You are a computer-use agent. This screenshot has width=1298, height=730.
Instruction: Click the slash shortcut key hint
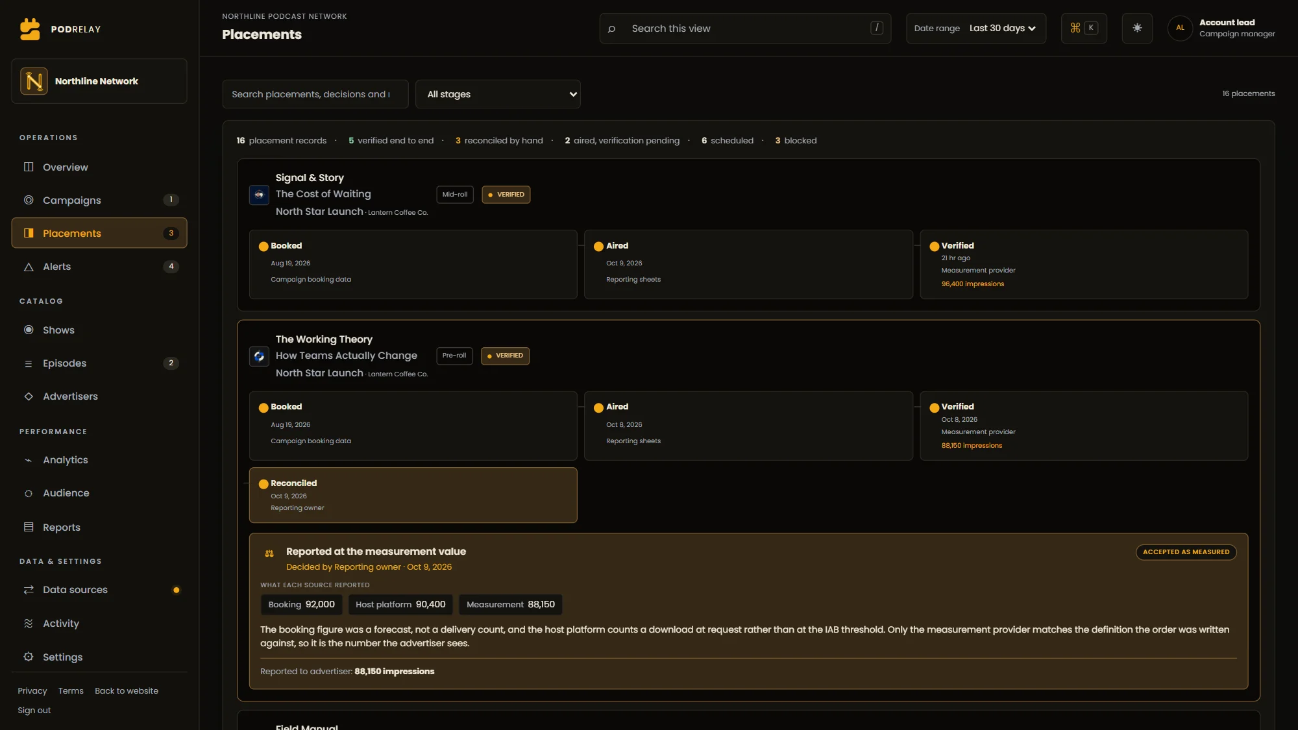(x=877, y=28)
